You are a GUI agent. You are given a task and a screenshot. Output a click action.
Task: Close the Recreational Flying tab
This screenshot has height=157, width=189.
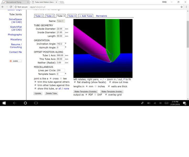[x=28, y=2]
